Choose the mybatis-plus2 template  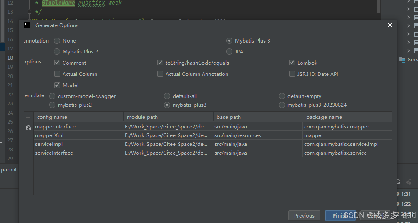(52, 105)
